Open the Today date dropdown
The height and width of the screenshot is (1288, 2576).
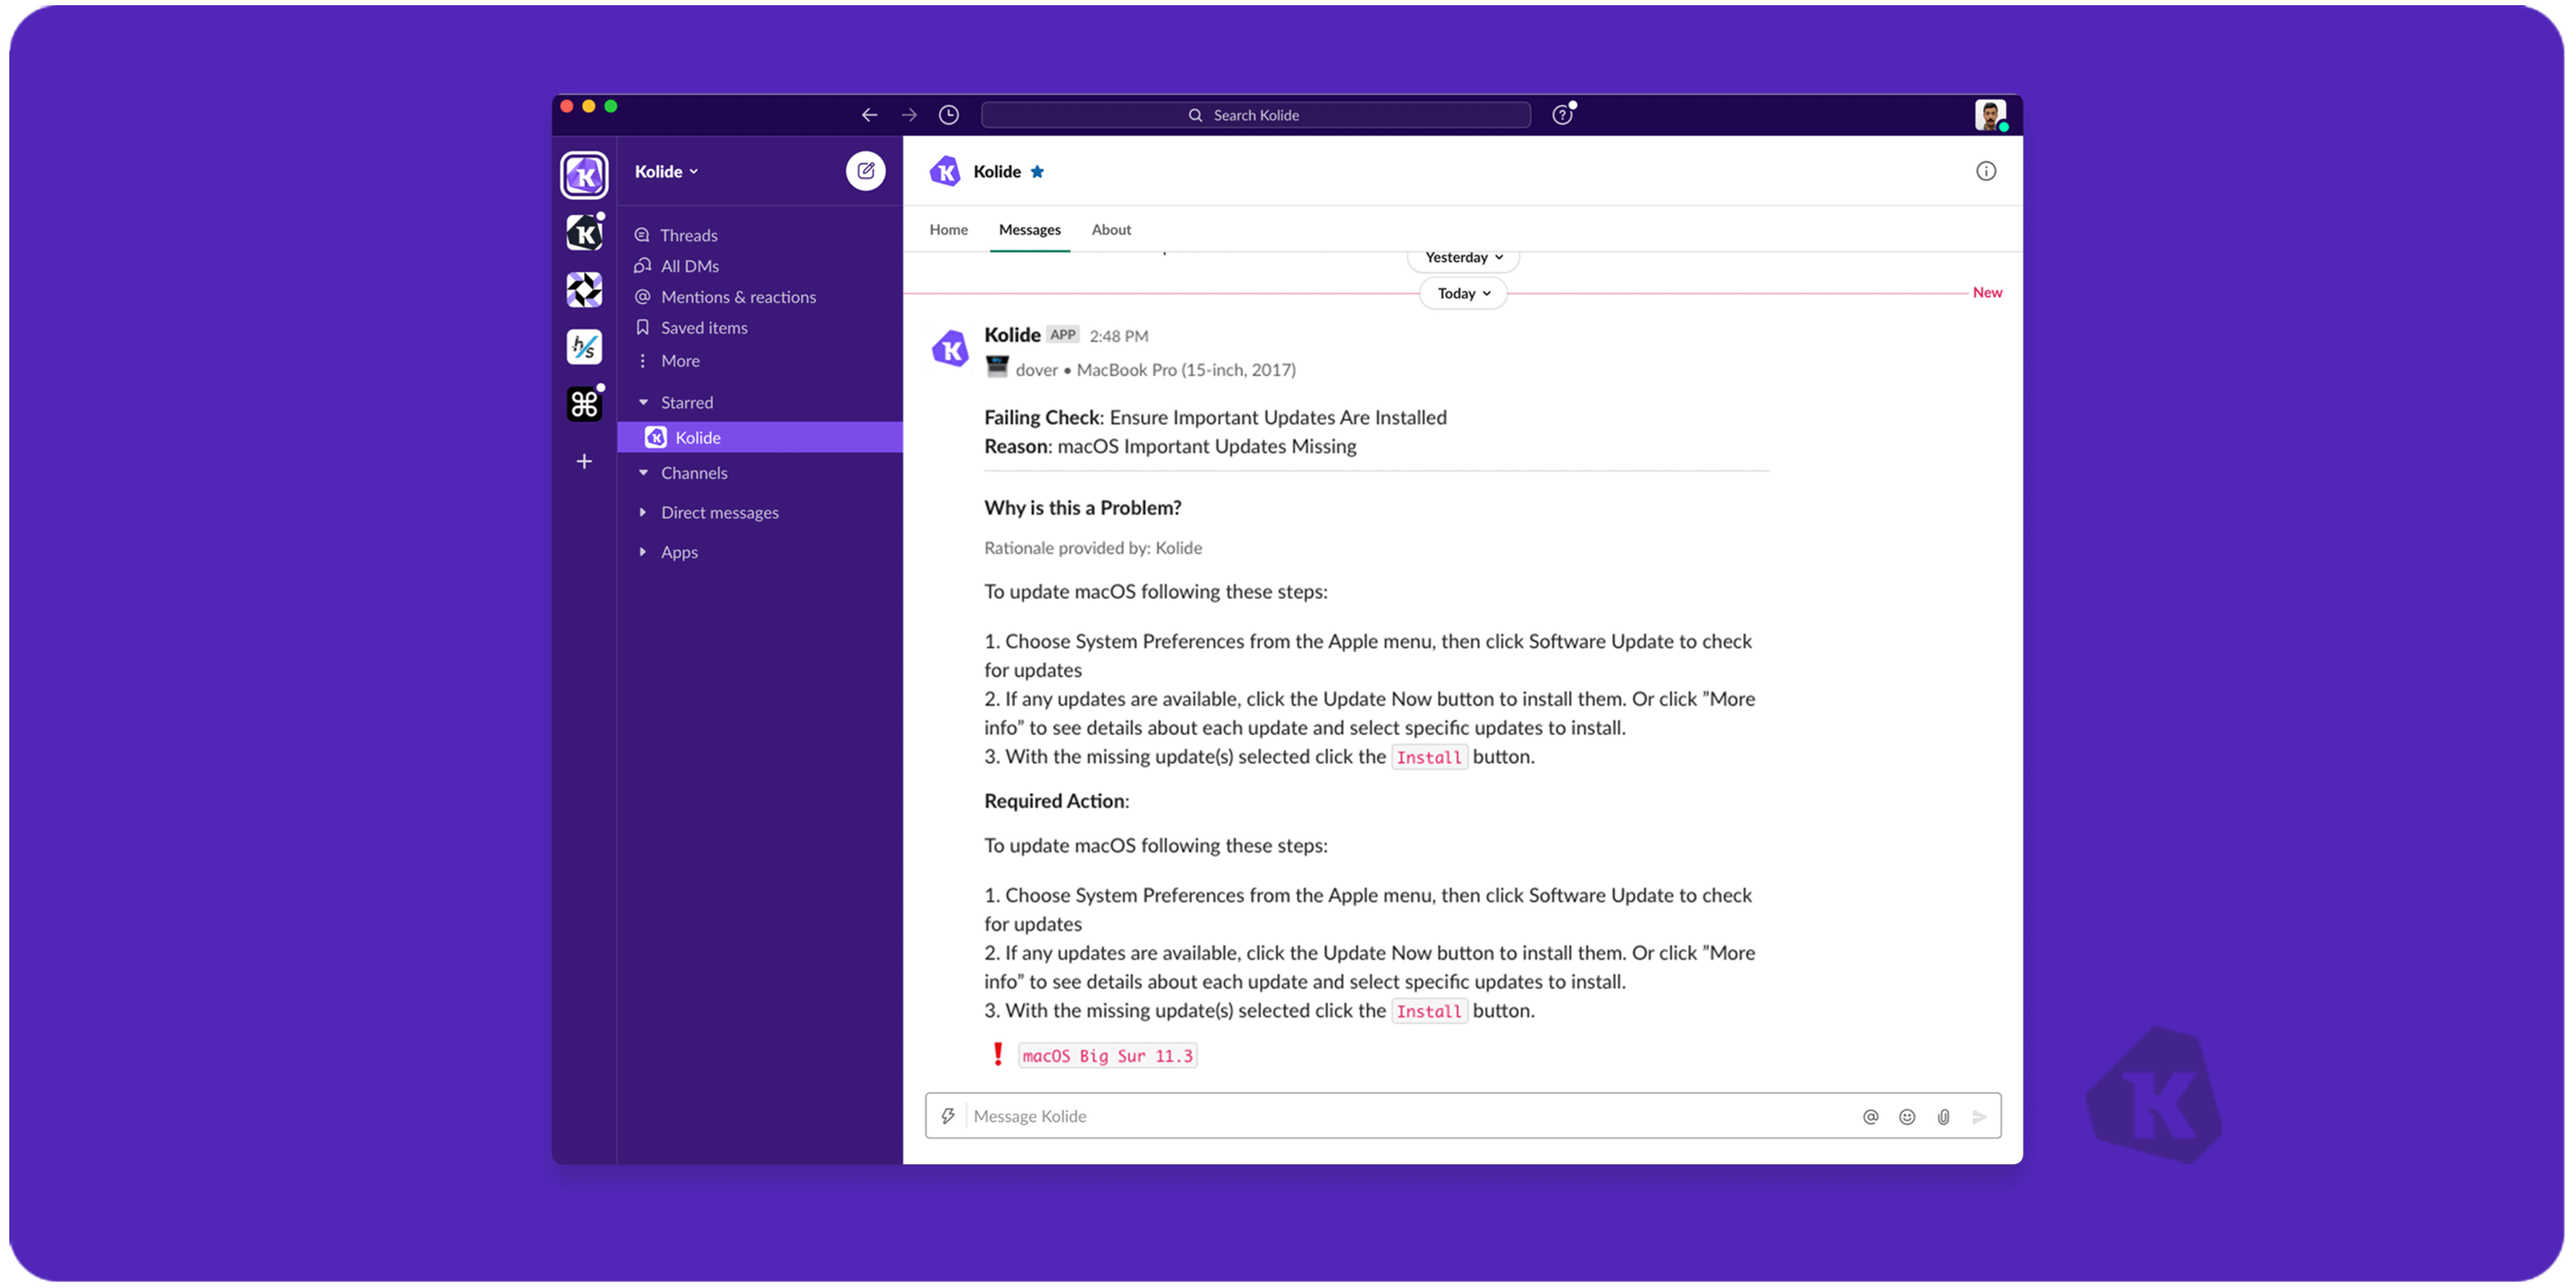point(1462,292)
